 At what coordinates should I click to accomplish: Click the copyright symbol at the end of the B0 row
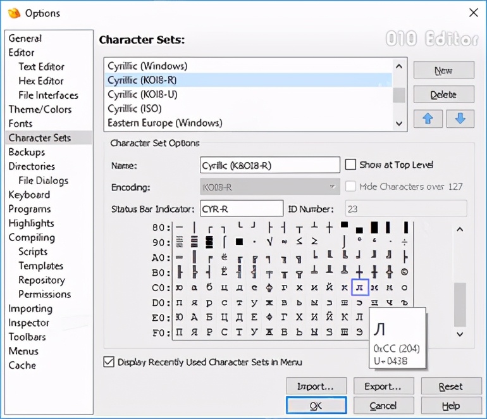[x=404, y=272]
